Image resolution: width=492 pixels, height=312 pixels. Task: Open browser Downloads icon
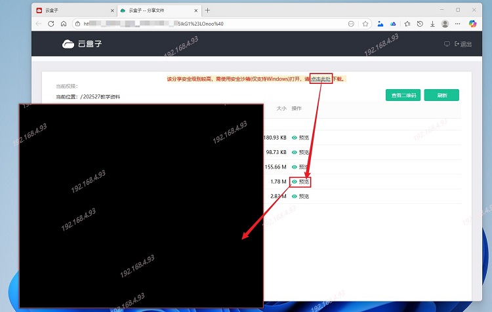[432, 24]
